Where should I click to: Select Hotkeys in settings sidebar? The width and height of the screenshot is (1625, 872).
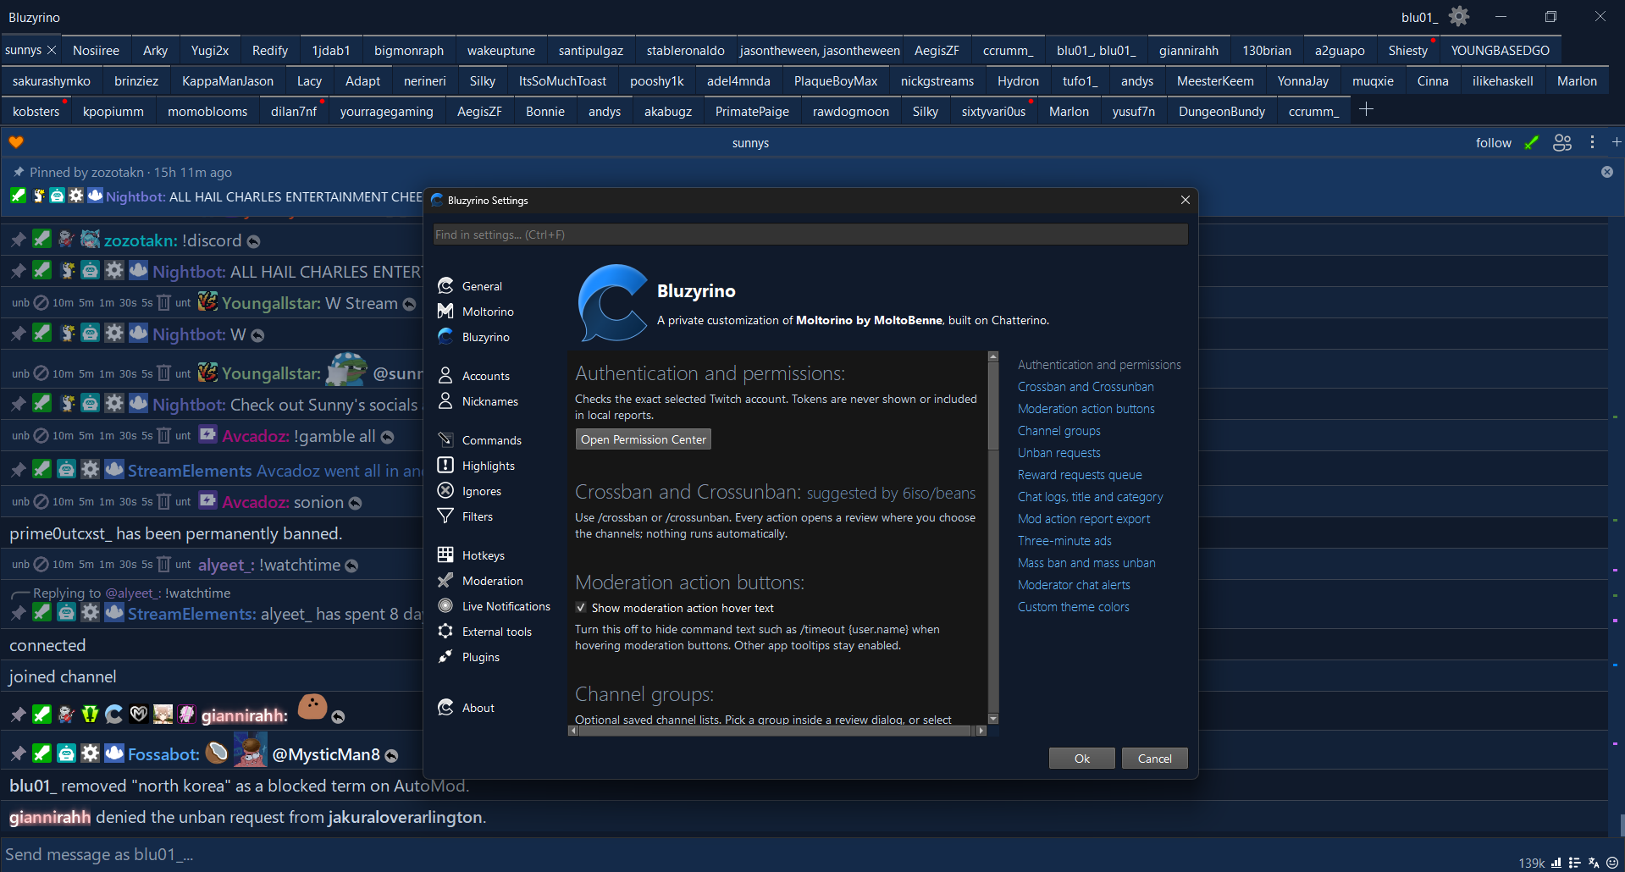(x=484, y=555)
